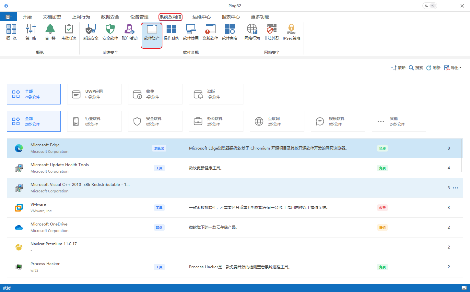Switch to the 设备管理 tab
470x292 pixels.
139,17
